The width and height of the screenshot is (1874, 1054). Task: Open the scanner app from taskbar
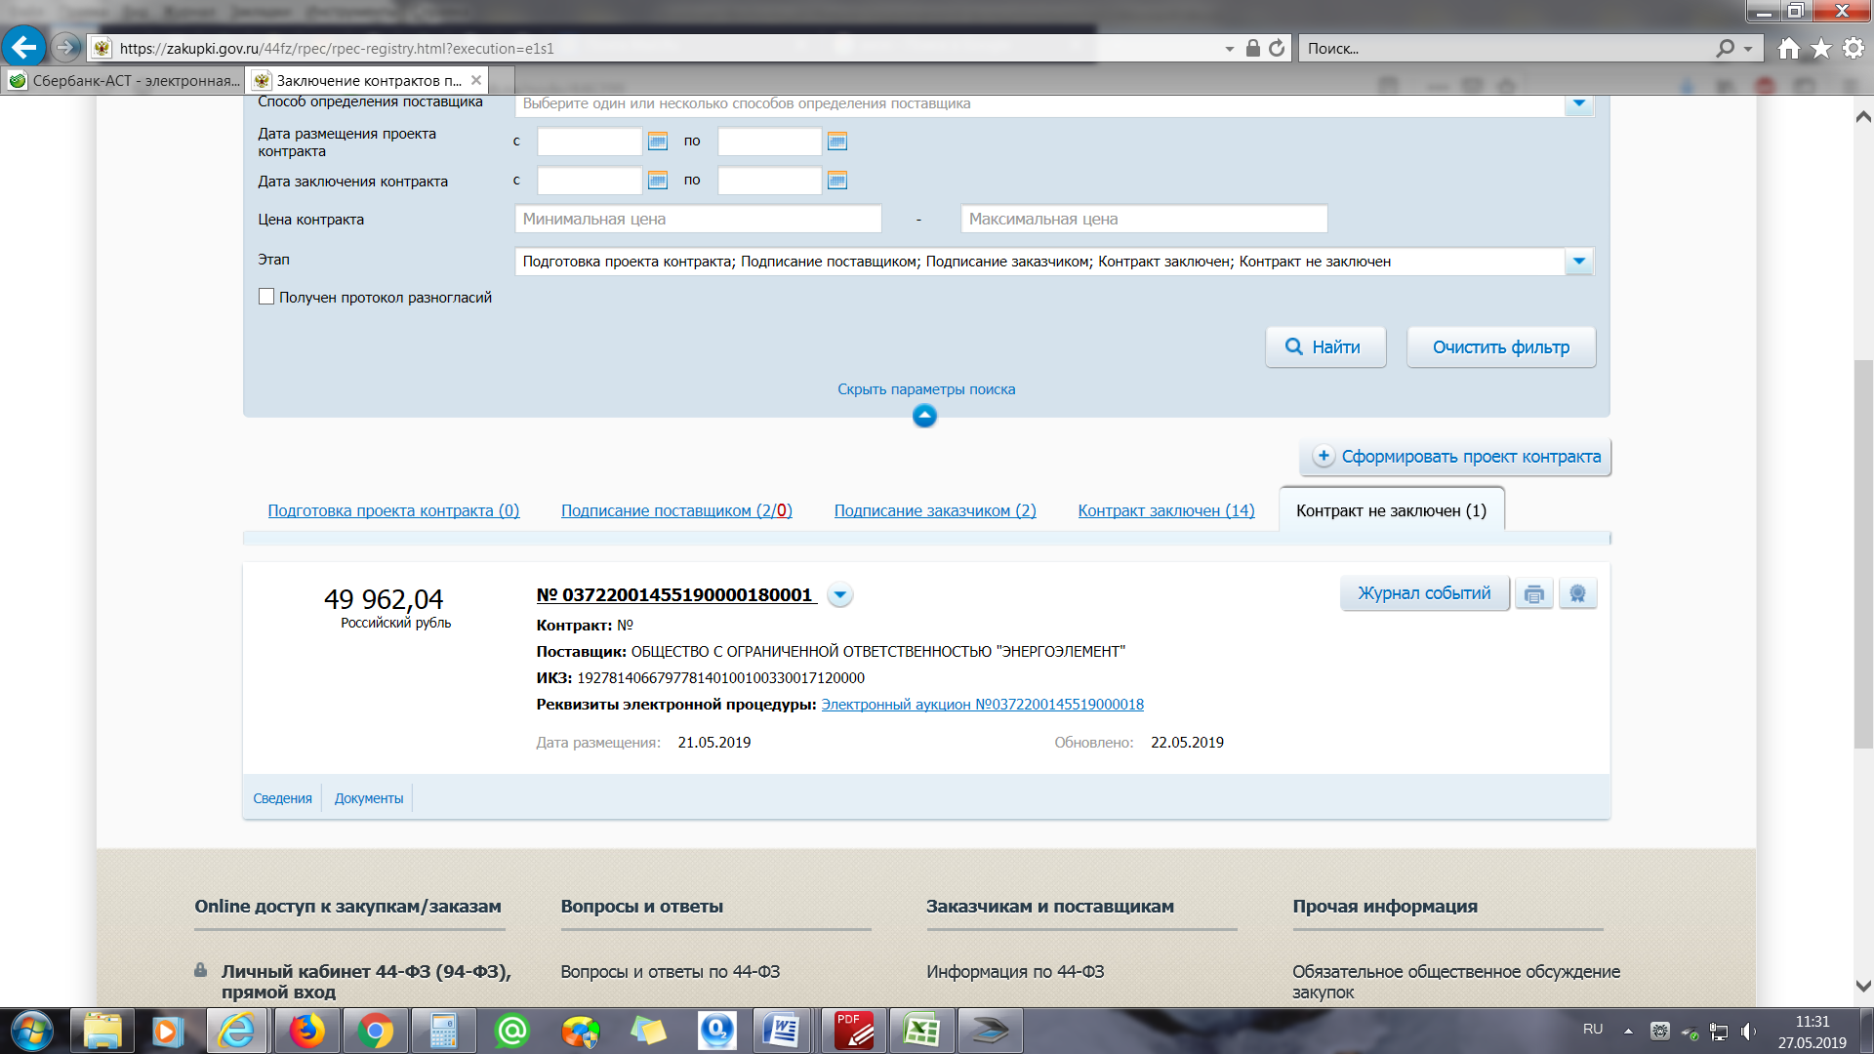990,1031
